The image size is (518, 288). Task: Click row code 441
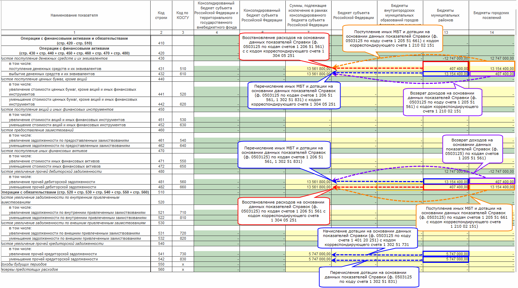[161, 94]
